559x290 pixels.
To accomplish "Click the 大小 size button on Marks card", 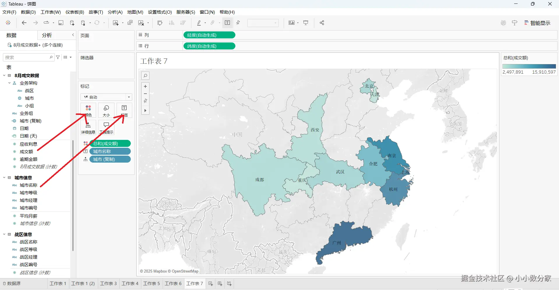I will coord(106,111).
